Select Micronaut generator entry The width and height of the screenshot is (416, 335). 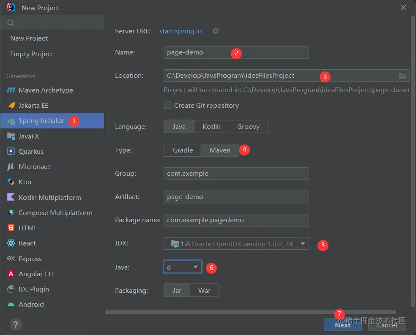coord(52,166)
